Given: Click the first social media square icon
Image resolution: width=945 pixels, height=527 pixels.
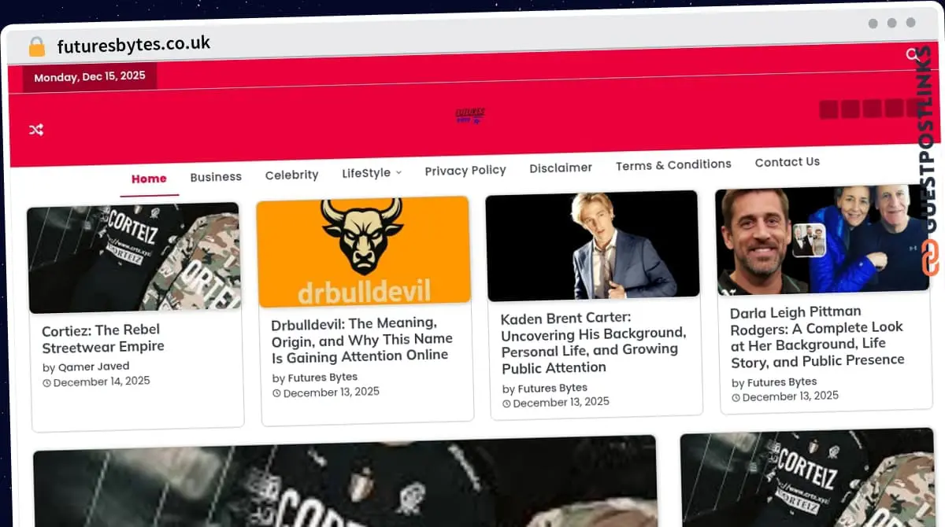Looking at the screenshot, I should pos(828,109).
